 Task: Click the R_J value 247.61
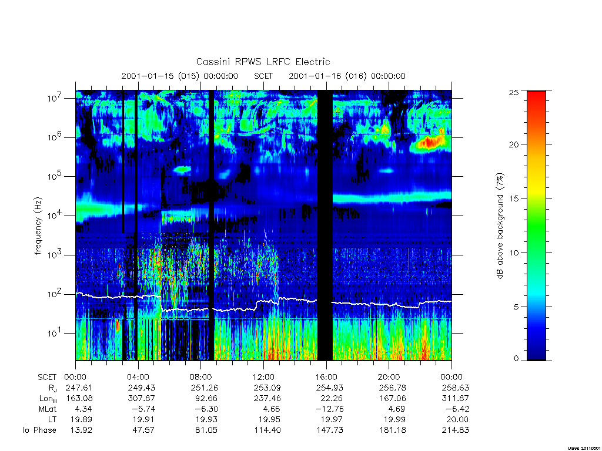pos(79,388)
